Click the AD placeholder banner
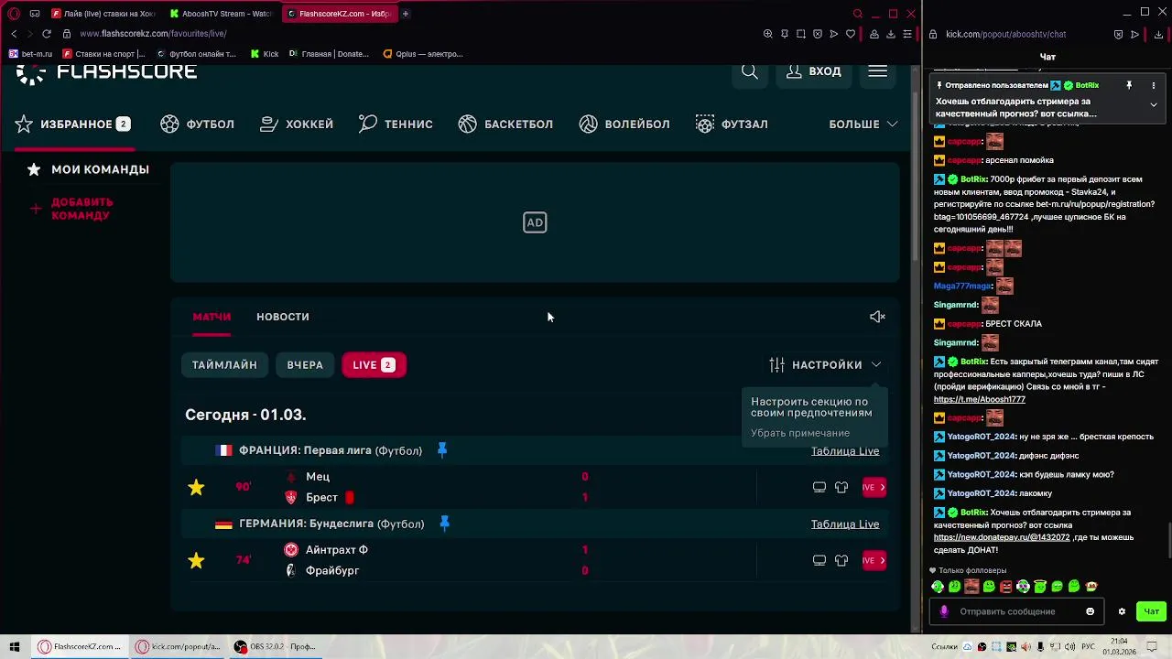The height and width of the screenshot is (659, 1172). tap(535, 222)
